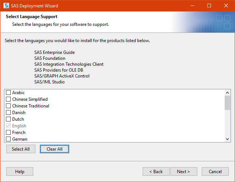This screenshot has width=235, height=182.
Task: Click the SAS Deployment Wizard title bar icon
Action: (x=6, y=6)
